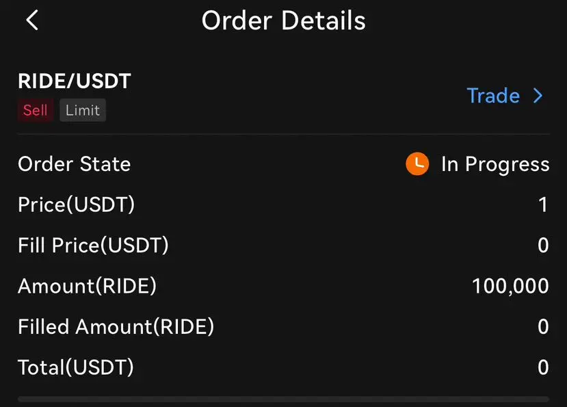Click the Total(USDT) label
This screenshot has width=567, height=407.
[x=75, y=367]
